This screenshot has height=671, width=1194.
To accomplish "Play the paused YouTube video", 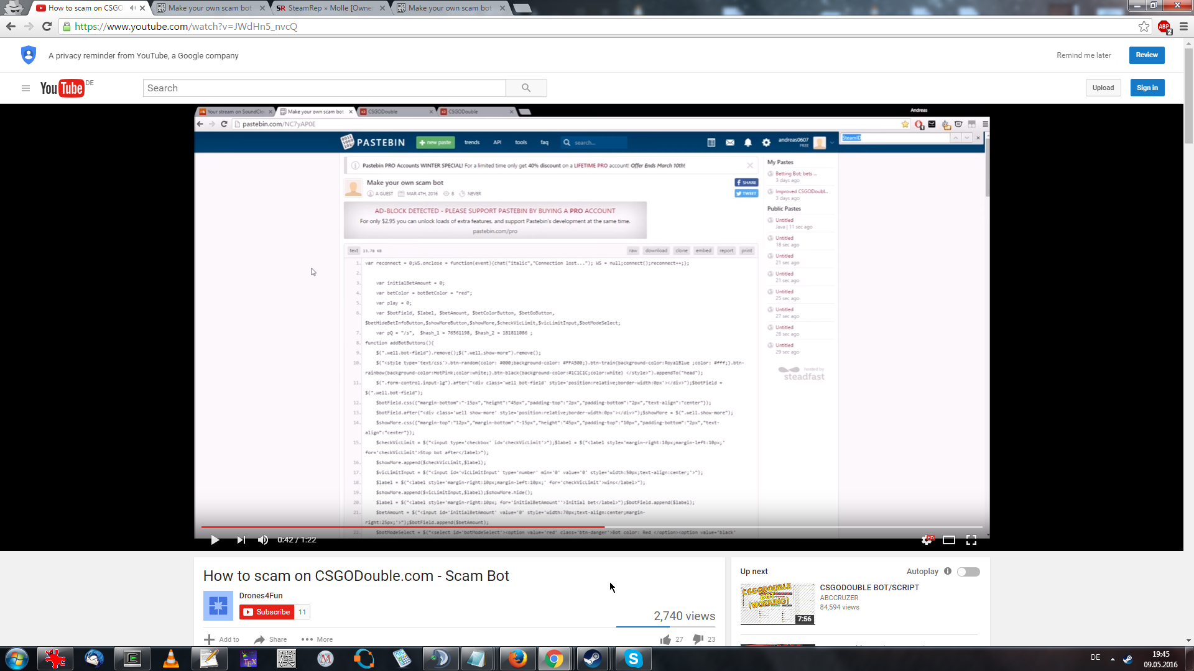I will 215,540.
